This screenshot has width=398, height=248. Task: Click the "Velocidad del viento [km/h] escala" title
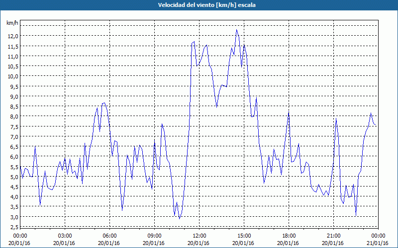[206, 5]
